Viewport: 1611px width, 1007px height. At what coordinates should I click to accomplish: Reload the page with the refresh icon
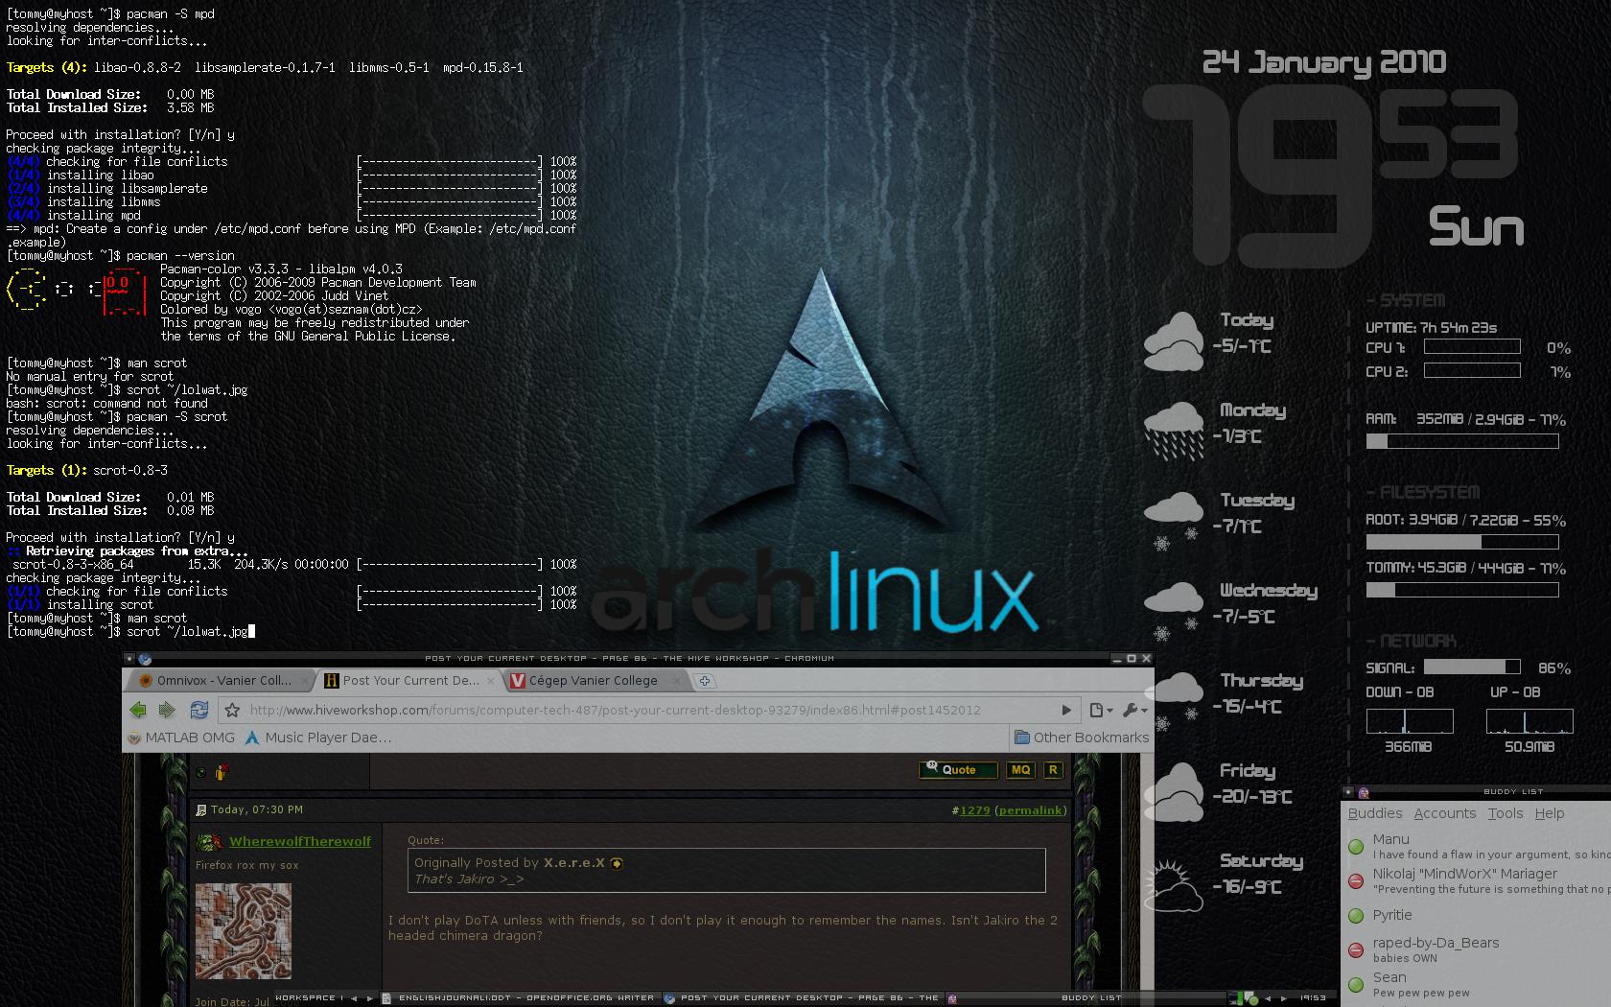199,710
